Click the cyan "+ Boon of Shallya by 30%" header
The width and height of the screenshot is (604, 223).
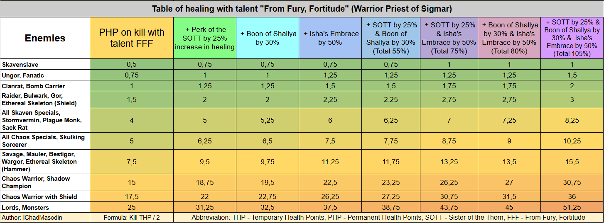pyautogui.click(x=268, y=38)
